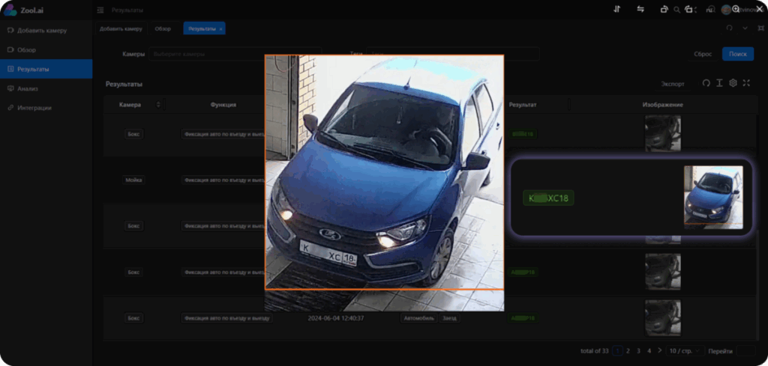Open table column settings gear
This screenshot has width=768, height=366.
[733, 83]
